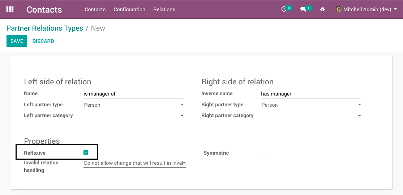The image size is (403, 195).
Task: Click the Save button
Action: tap(17, 41)
